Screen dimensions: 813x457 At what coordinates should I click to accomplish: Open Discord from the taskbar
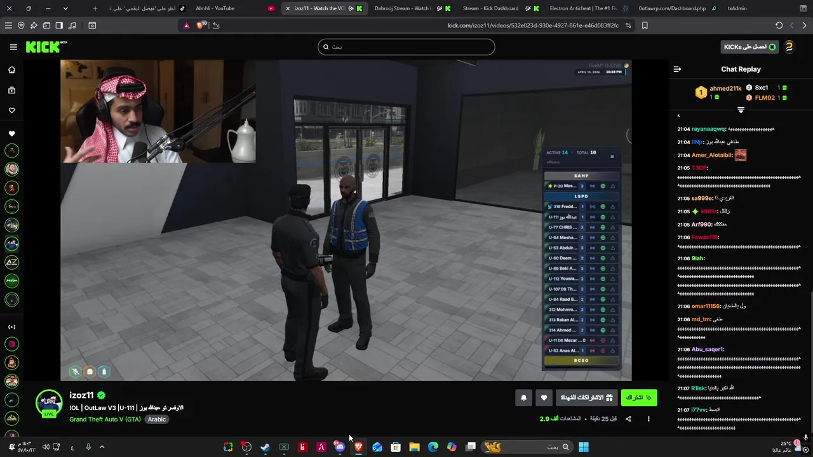340,447
